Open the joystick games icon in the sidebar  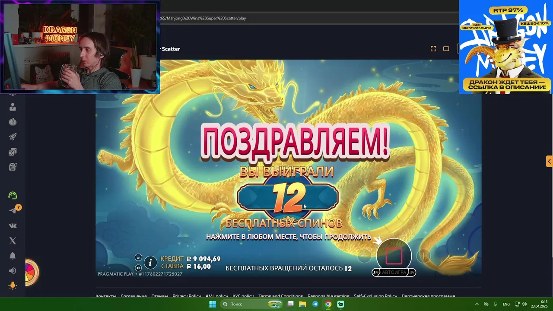pyautogui.click(x=13, y=122)
